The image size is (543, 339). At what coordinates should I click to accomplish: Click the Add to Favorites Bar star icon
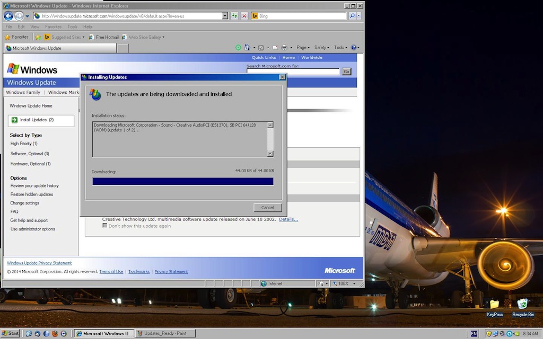38,37
